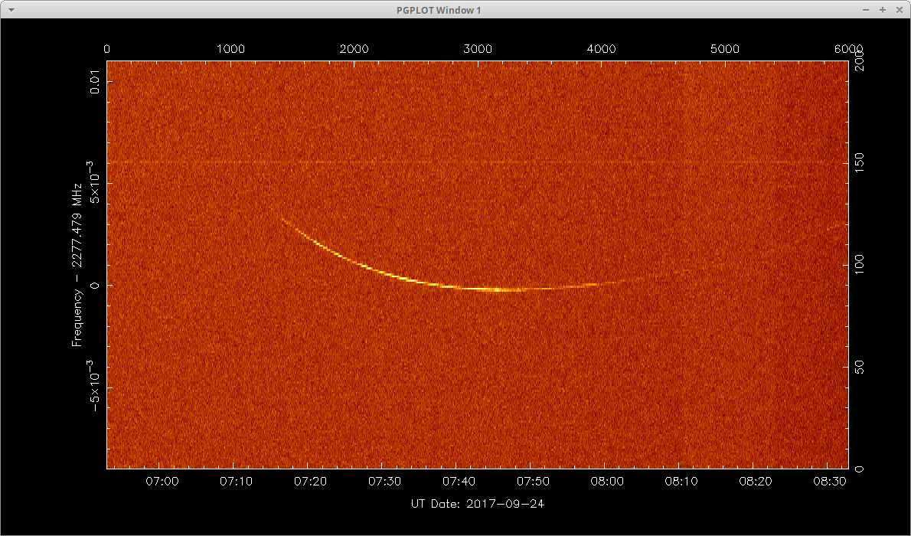This screenshot has width=911, height=536.
Task: Minimize the PGPLOT window
Action: (x=864, y=10)
